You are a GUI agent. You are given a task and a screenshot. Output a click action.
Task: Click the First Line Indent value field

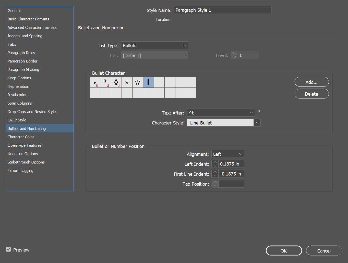point(231,174)
